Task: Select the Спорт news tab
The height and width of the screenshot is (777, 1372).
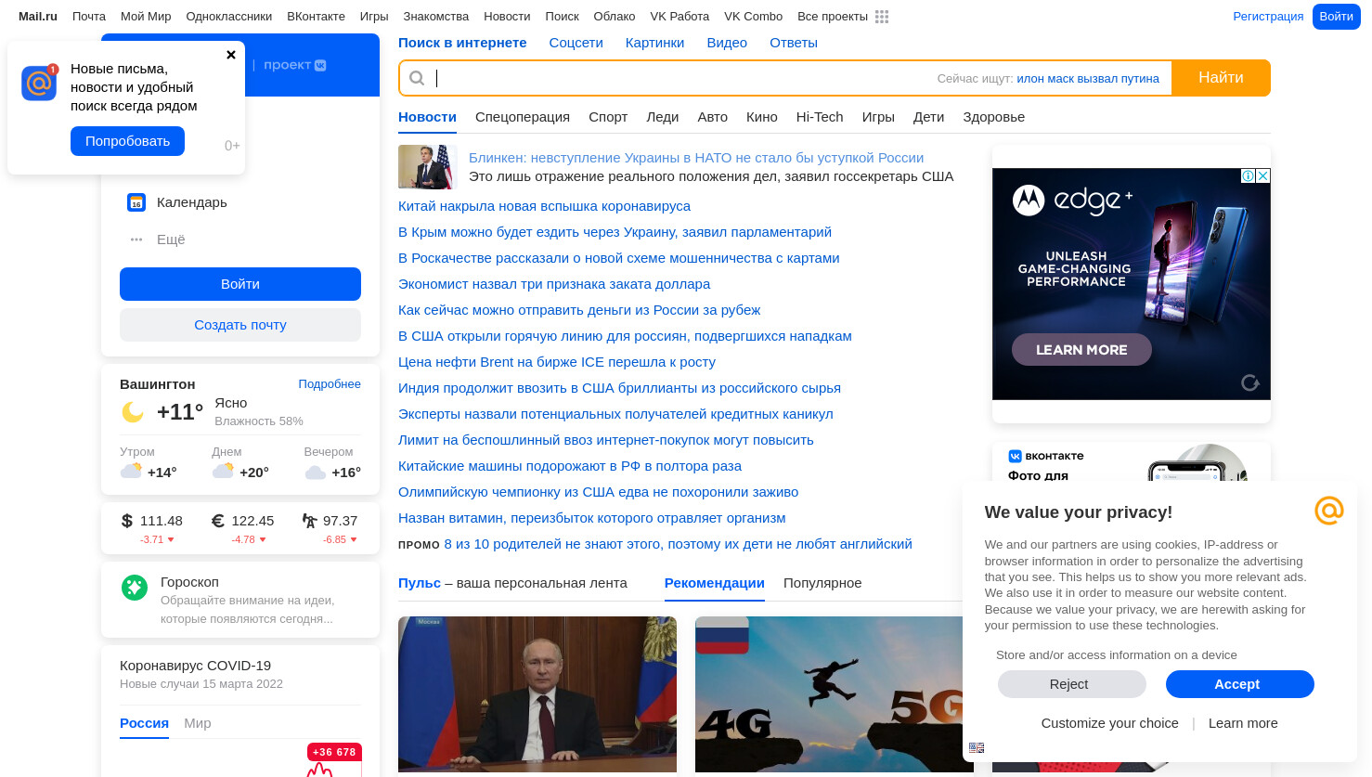Action: [608, 117]
